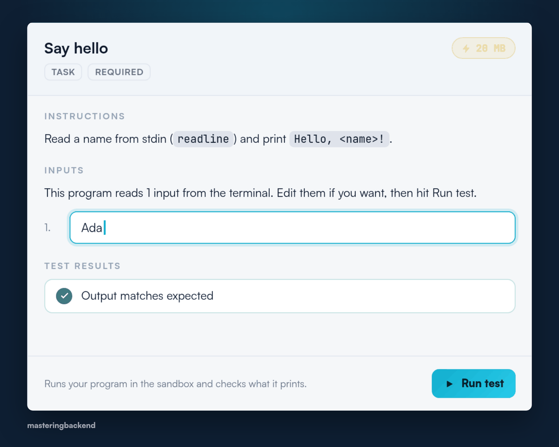Viewport: 559px width, 447px height.
Task: Click the REQUIRED tag
Action: coord(119,72)
